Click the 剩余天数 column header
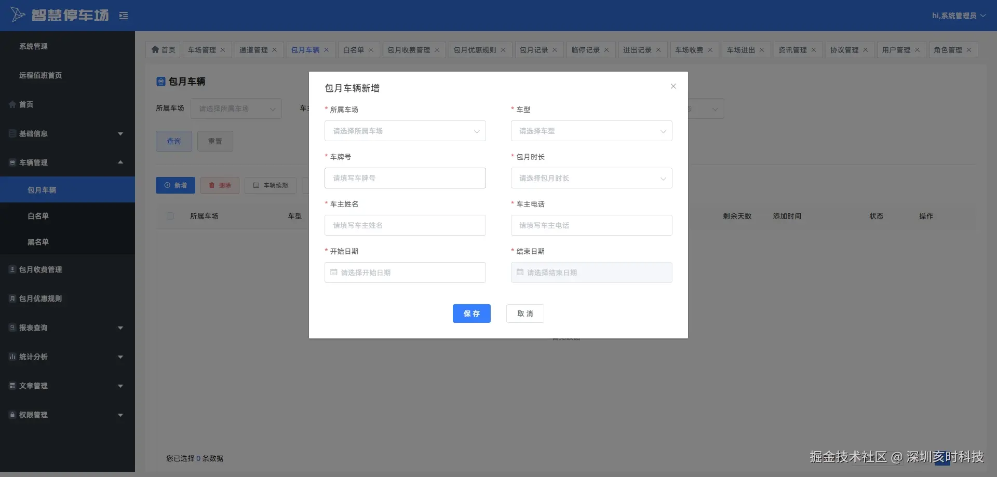This screenshot has height=477, width=997. click(737, 216)
